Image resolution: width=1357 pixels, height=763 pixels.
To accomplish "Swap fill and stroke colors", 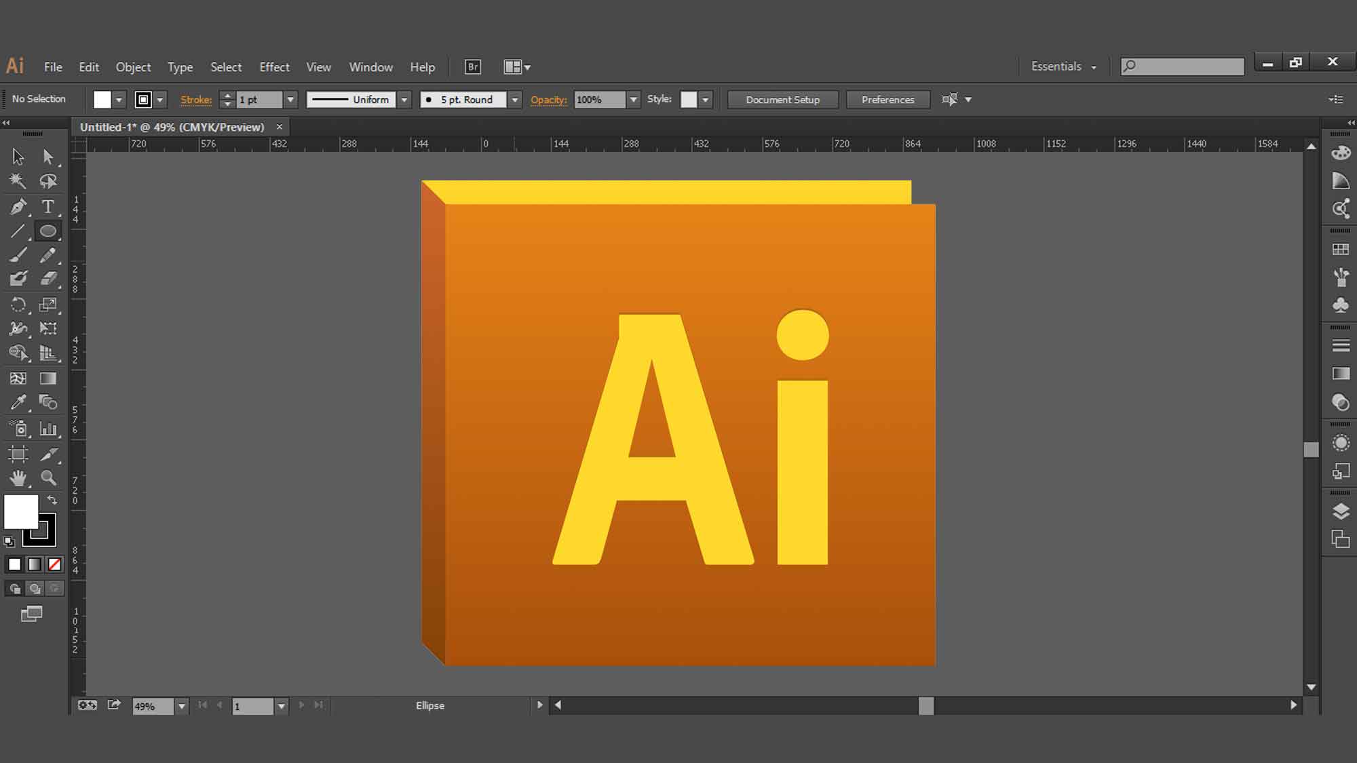I will tap(52, 500).
